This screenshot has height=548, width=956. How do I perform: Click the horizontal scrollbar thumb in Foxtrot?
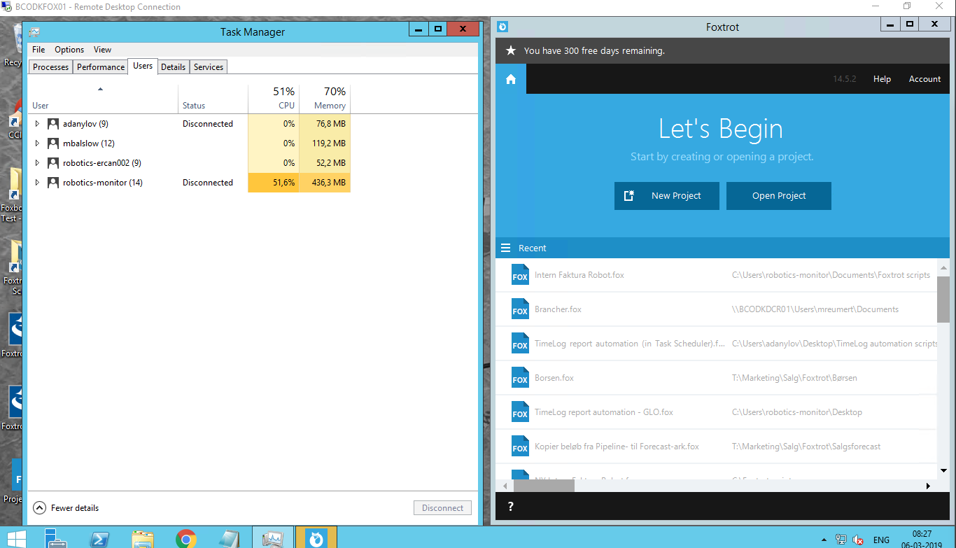(x=544, y=486)
